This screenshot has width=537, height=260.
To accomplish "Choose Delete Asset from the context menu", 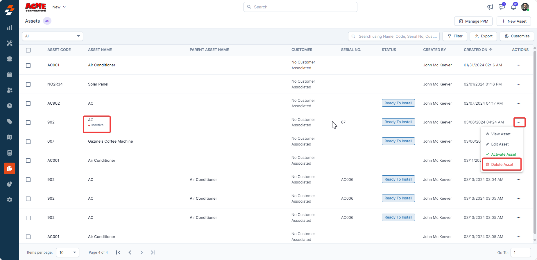I will [502, 165].
